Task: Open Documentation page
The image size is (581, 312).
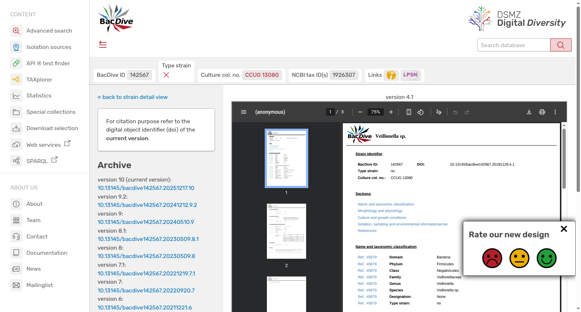Action: [39, 253]
